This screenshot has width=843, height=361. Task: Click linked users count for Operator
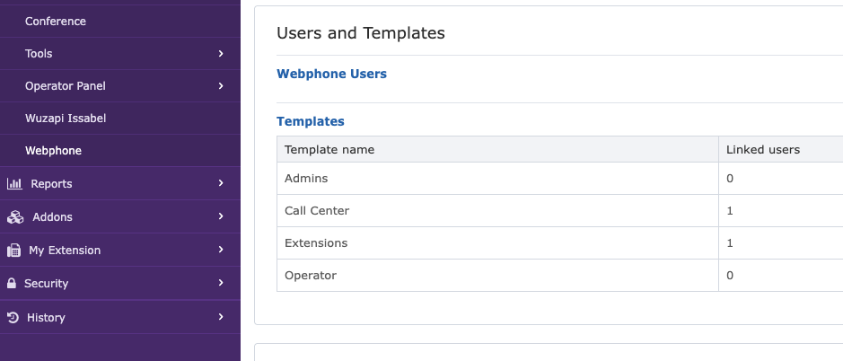(730, 276)
